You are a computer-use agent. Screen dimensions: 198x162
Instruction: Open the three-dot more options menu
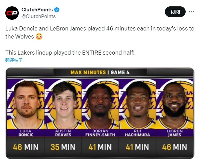[x=191, y=12]
